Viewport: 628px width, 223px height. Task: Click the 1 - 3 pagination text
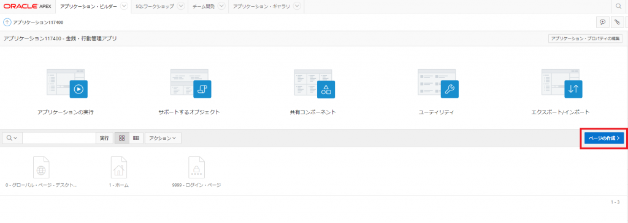pyautogui.click(x=615, y=202)
